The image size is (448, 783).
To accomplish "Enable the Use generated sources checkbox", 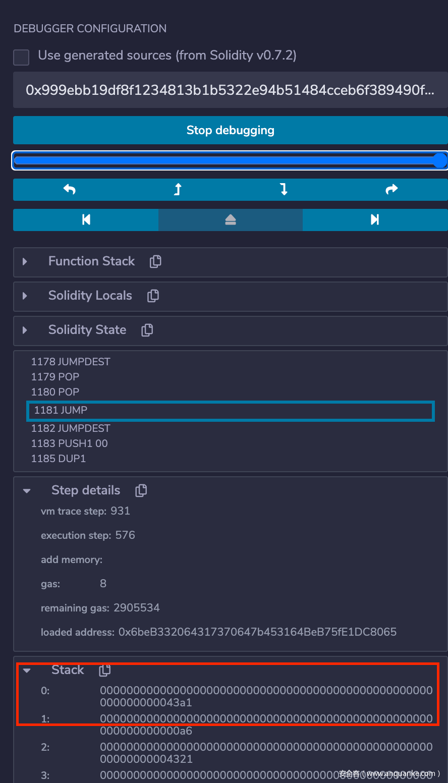I will coord(21,57).
